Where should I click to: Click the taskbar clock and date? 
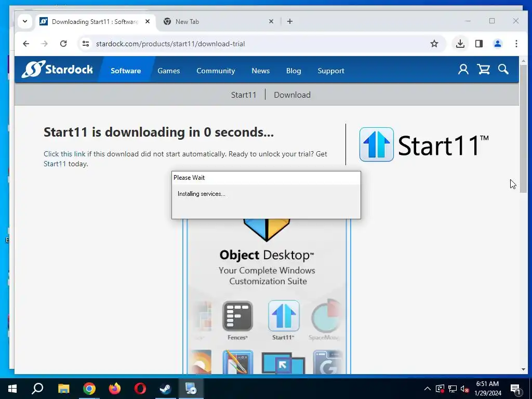487,389
